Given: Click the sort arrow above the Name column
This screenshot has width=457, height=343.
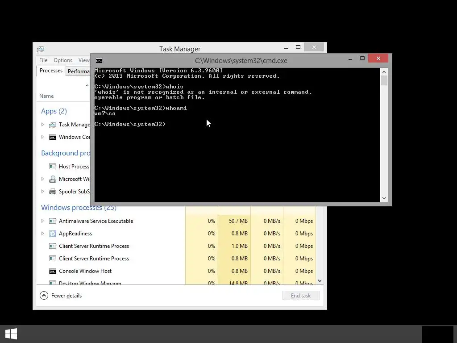Looking at the screenshot, I should coord(87,85).
